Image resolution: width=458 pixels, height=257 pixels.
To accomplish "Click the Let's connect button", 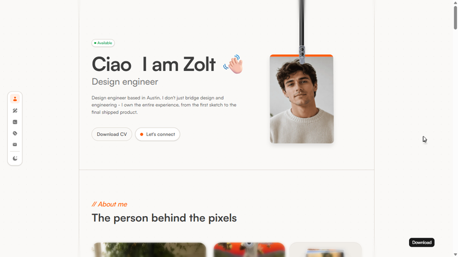I will [157, 134].
